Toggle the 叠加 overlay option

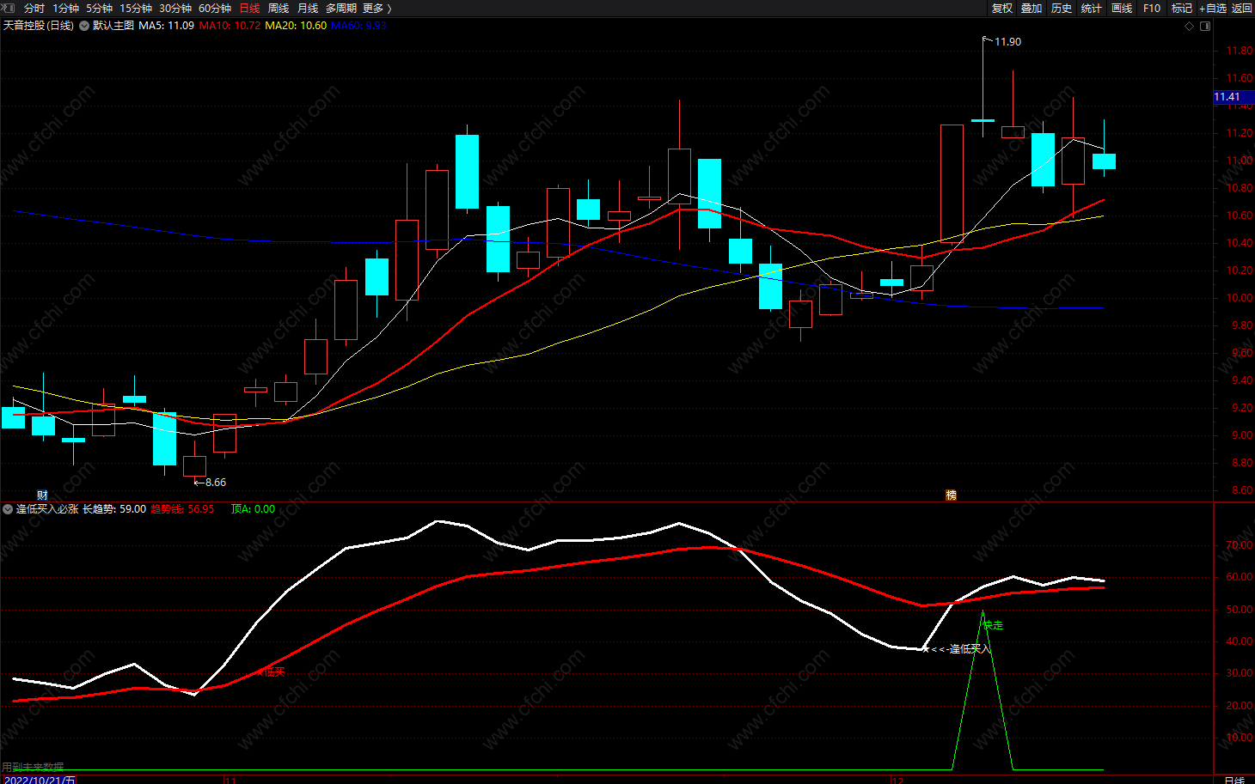1032,8
